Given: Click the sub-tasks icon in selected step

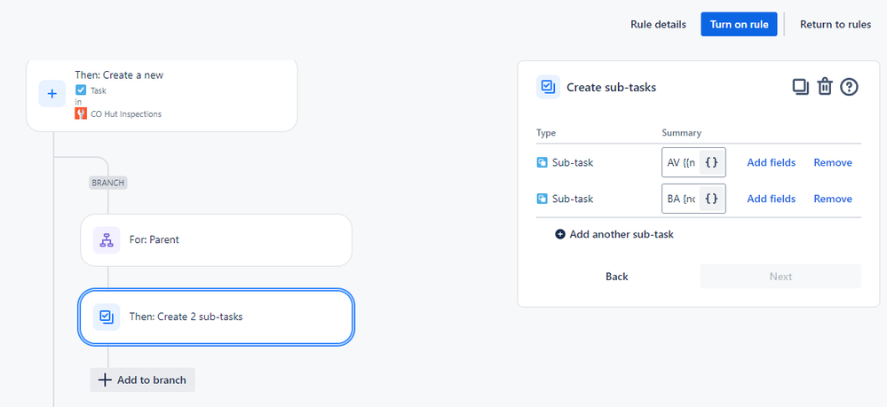Looking at the screenshot, I should click(107, 317).
